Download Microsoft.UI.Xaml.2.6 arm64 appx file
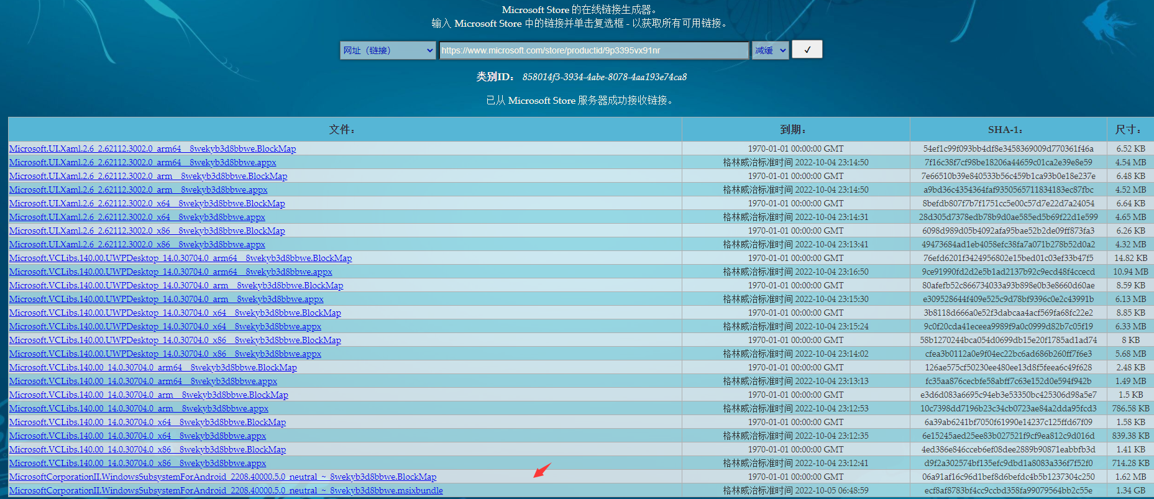Screen dimensions: 1154x499 [x=142, y=162]
